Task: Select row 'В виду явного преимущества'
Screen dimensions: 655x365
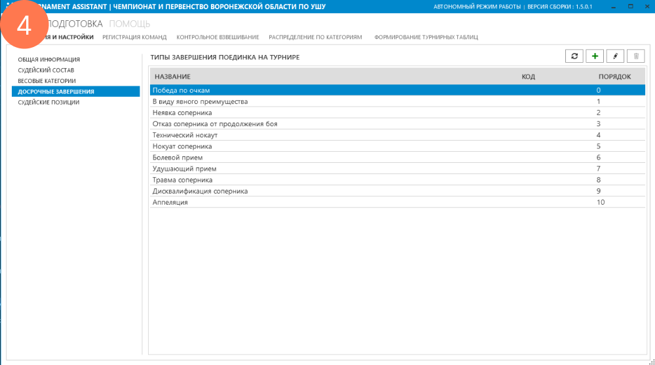Action: pos(398,101)
